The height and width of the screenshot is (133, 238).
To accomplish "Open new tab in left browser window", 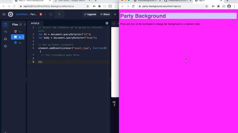I will point(96,1).
